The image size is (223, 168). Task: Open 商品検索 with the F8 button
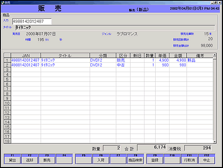pos(136,160)
